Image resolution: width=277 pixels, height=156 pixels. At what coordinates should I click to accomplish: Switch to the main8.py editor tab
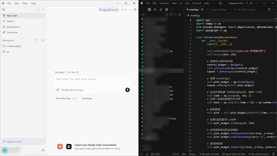194,10
